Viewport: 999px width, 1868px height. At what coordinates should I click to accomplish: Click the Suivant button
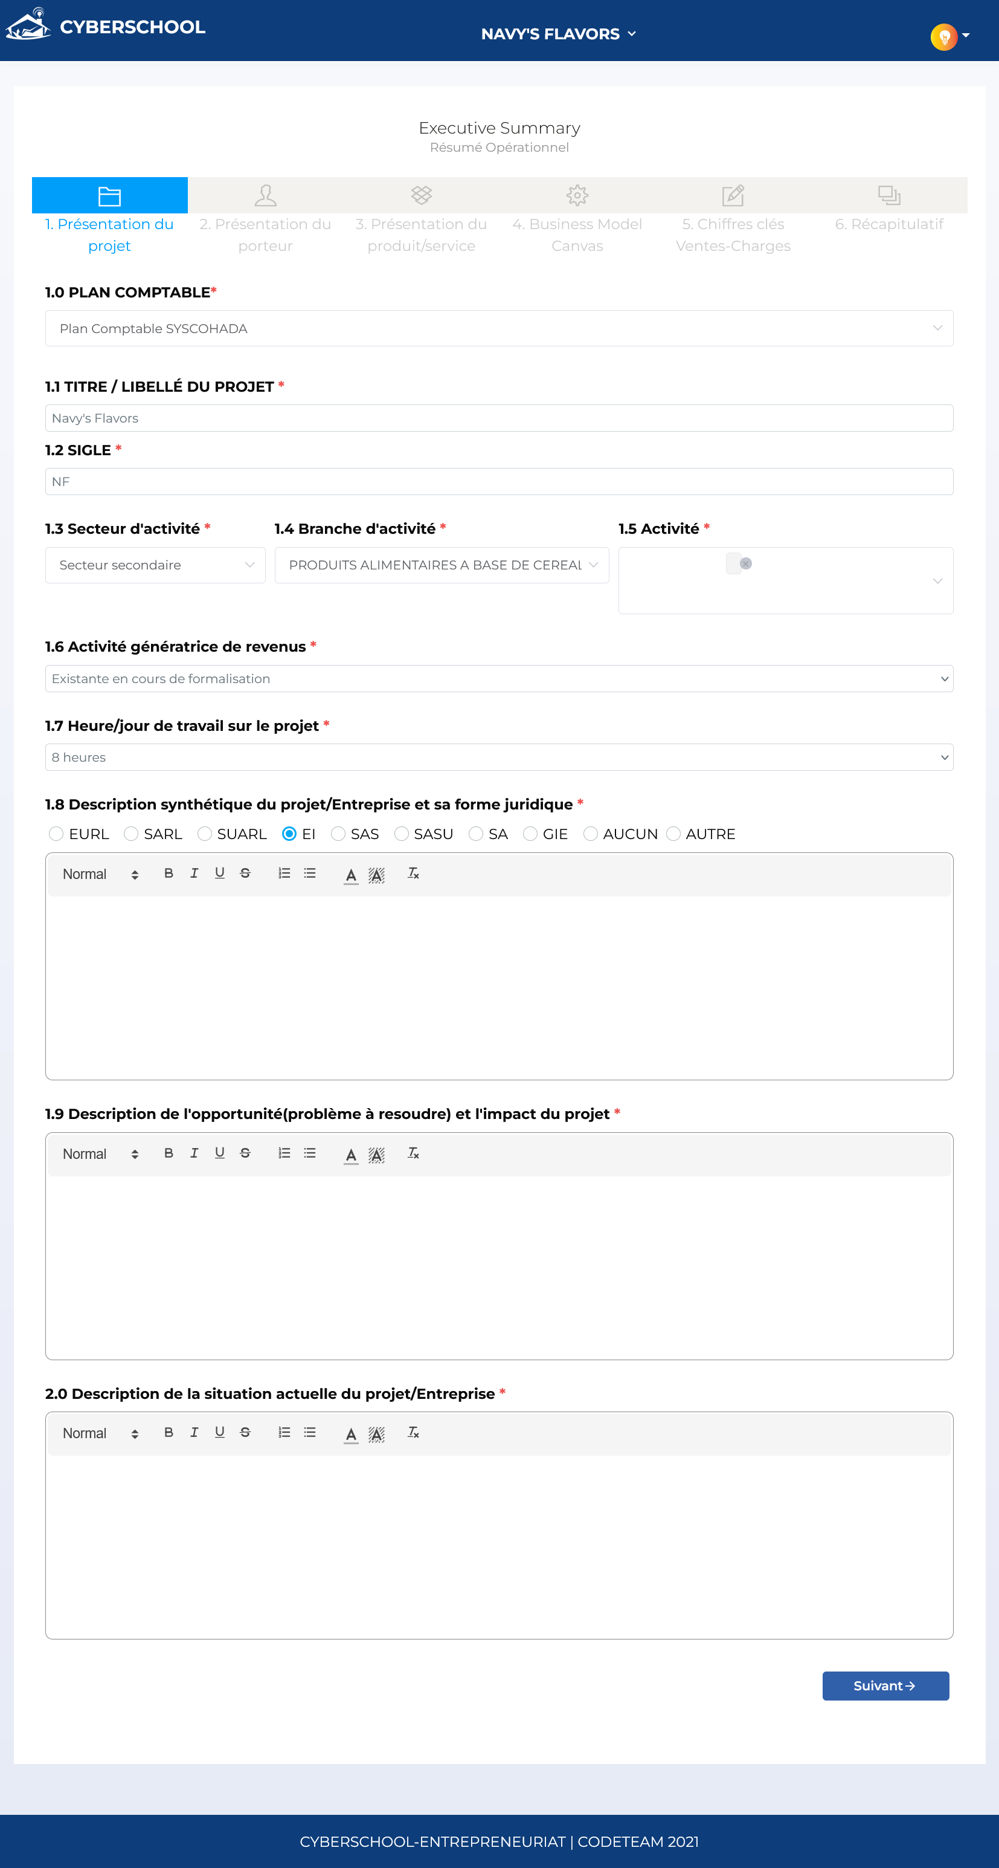(884, 1686)
